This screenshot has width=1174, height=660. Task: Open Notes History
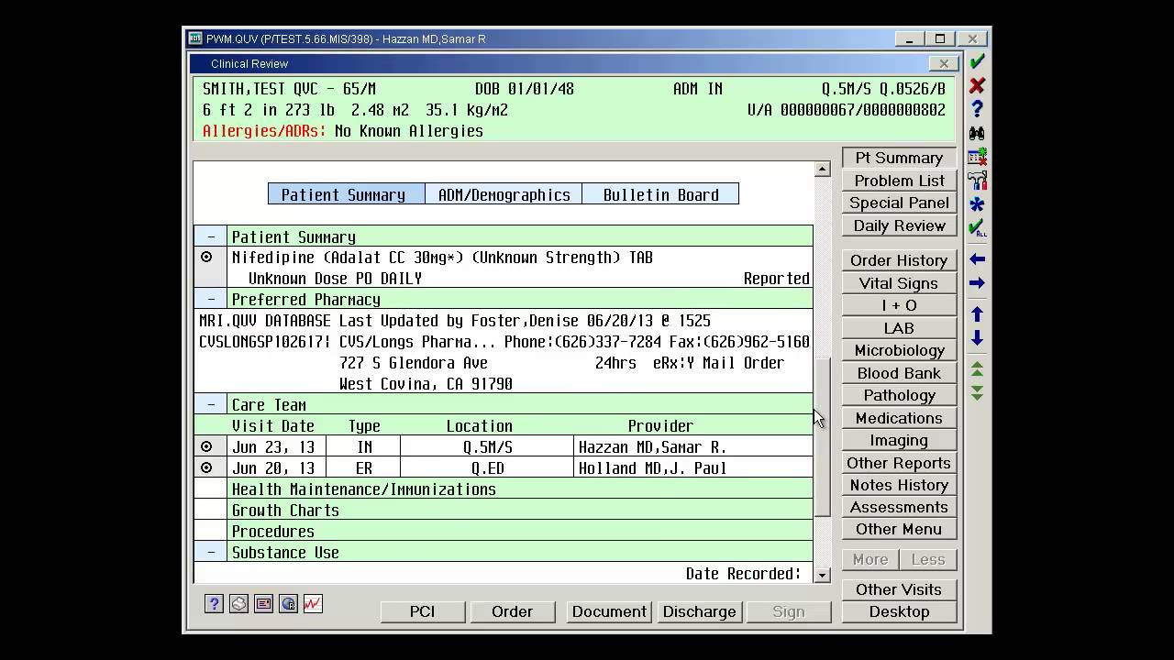[x=899, y=485]
